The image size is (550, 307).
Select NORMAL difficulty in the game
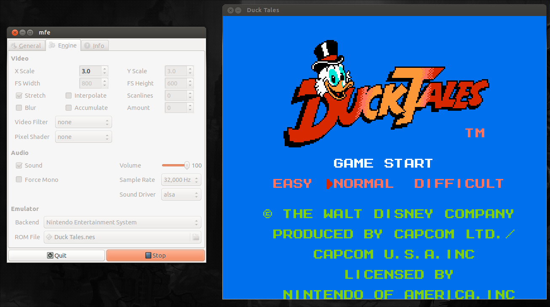click(363, 183)
